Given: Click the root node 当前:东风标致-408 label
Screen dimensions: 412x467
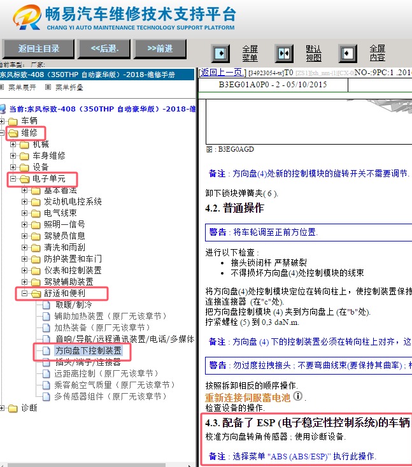Looking at the screenshot, I should [102, 109].
